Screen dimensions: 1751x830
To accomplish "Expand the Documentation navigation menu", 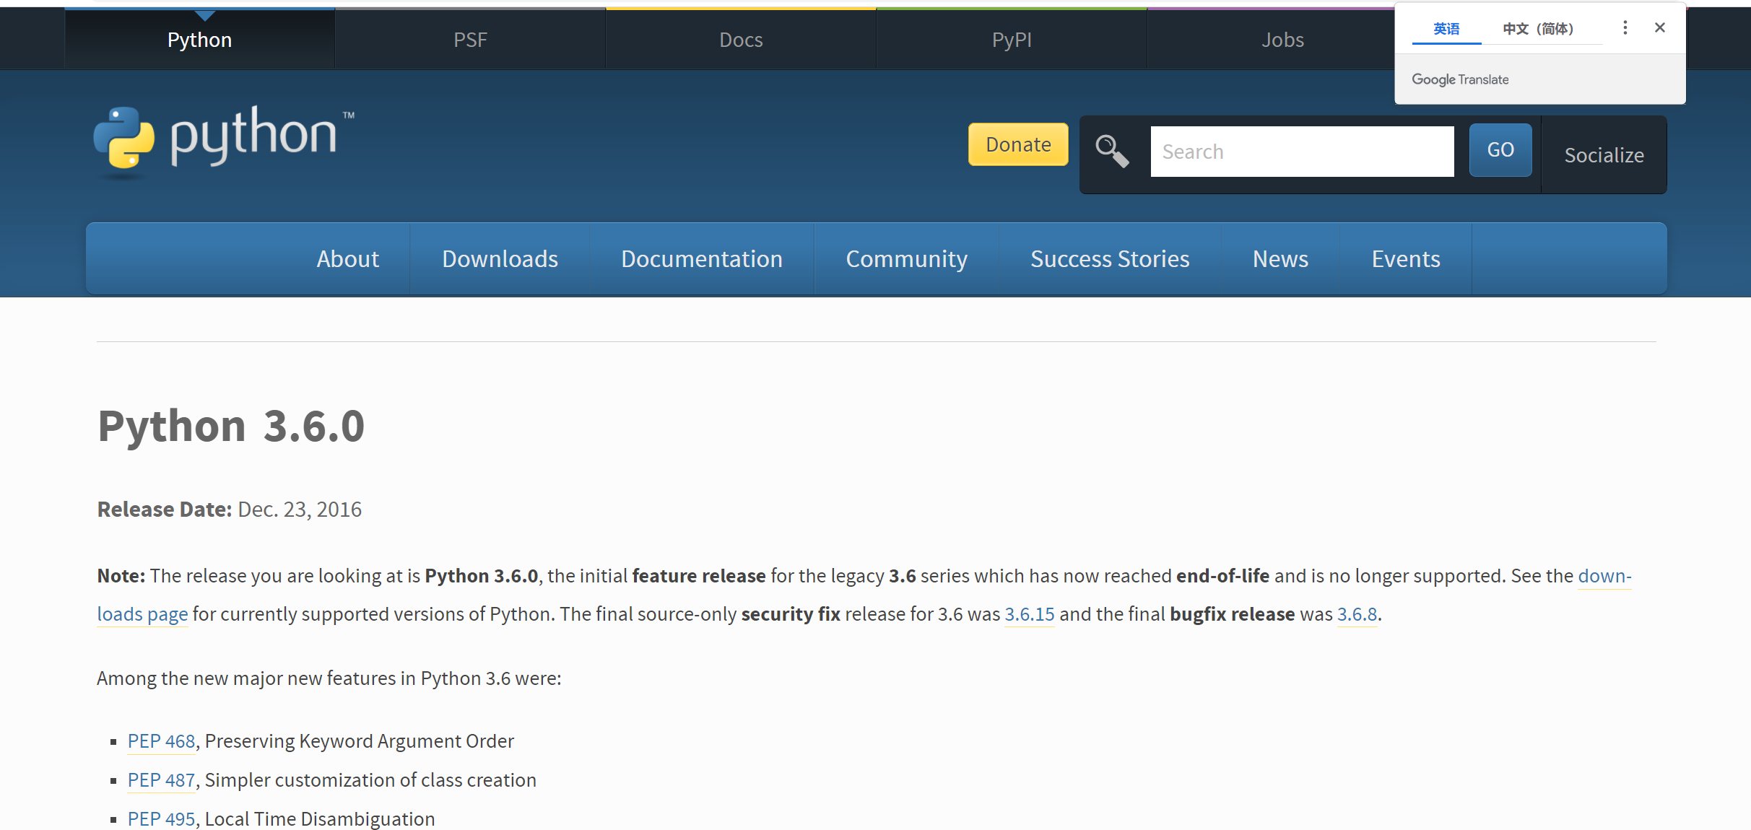I will point(701,259).
